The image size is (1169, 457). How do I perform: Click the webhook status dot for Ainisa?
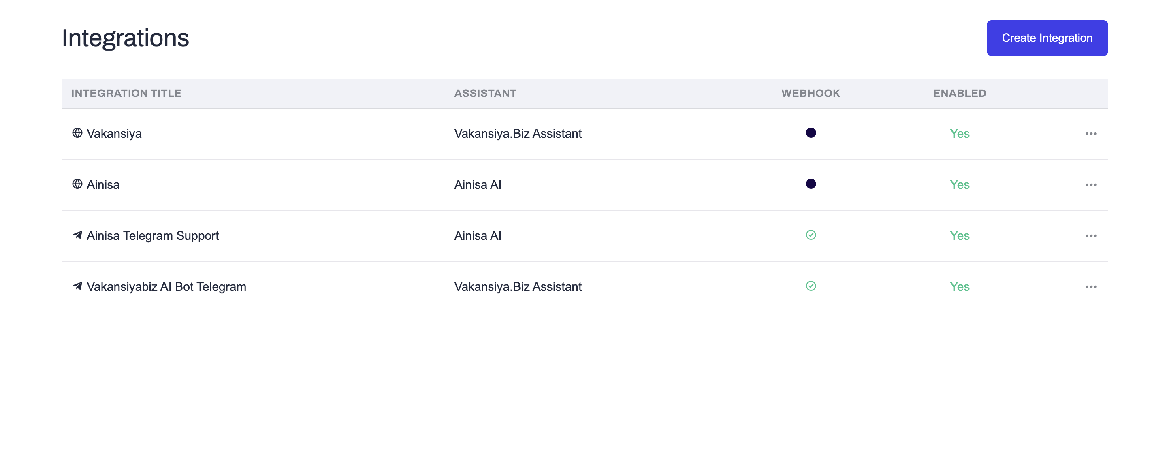click(811, 184)
